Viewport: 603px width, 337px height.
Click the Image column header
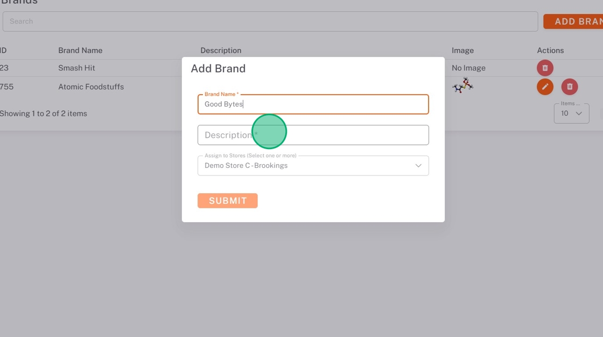pos(462,51)
